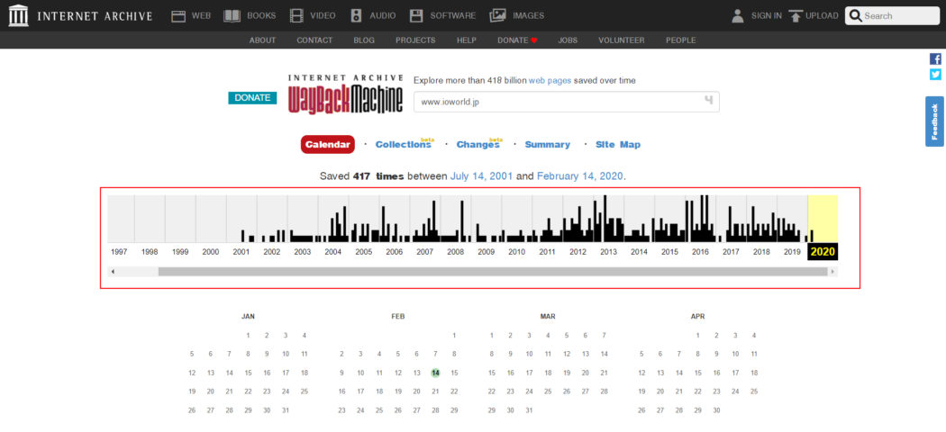Click the APR month heading
The height and width of the screenshot is (432, 946).
[697, 316]
